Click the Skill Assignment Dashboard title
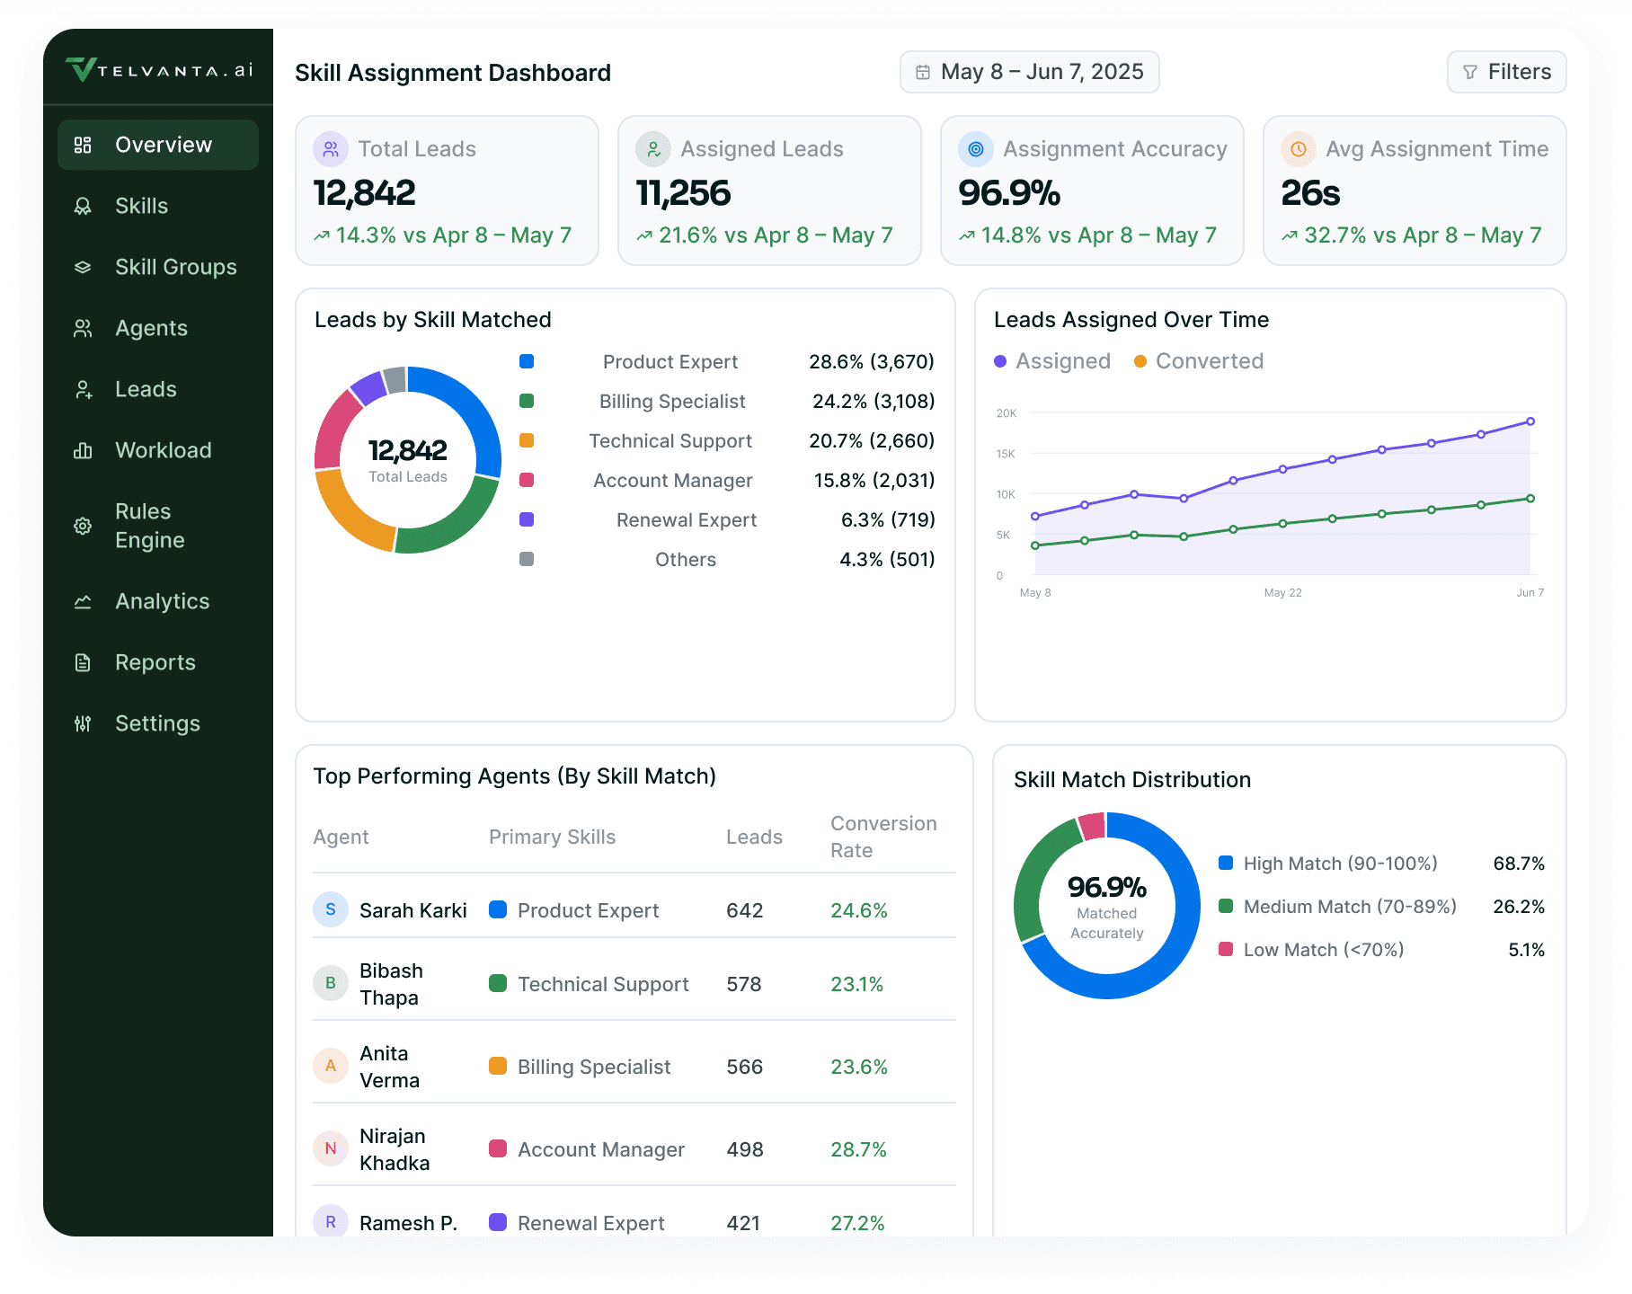 point(453,72)
